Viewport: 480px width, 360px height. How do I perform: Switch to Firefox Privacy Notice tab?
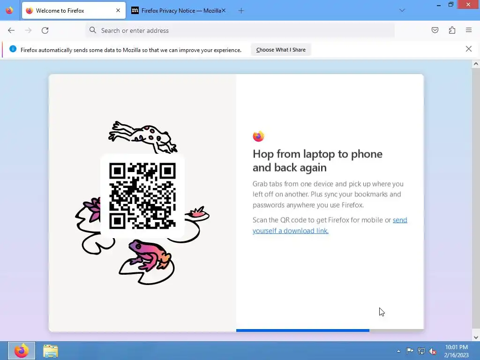(x=179, y=10)
